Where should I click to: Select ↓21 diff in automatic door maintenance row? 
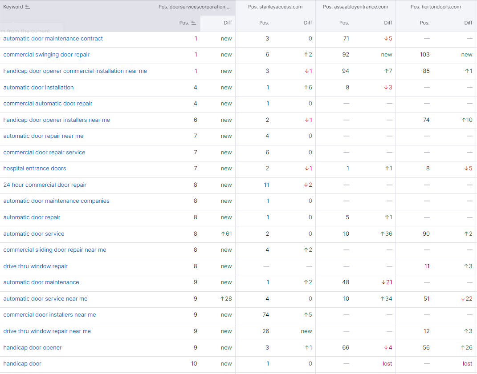tap(387, 282)
